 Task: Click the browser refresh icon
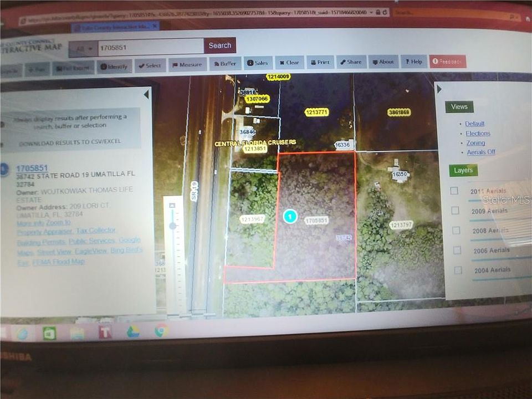tap(385, 12)
